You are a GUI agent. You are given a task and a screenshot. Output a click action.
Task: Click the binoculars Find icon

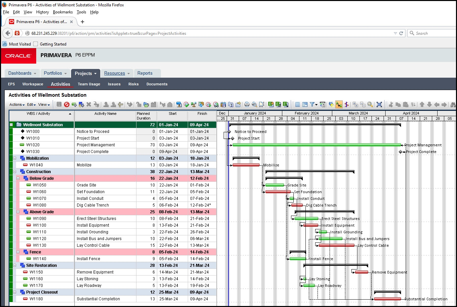click(453, 104)
